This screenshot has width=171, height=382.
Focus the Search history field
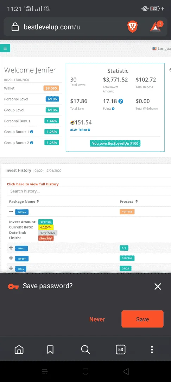click(89, 191)
